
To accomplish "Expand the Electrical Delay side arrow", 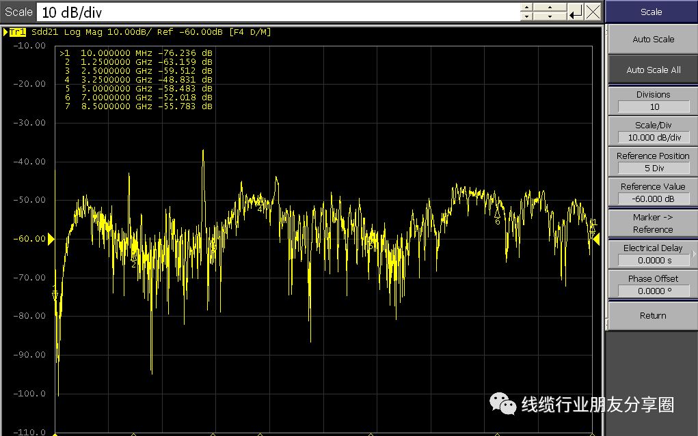I will [693, 255].
